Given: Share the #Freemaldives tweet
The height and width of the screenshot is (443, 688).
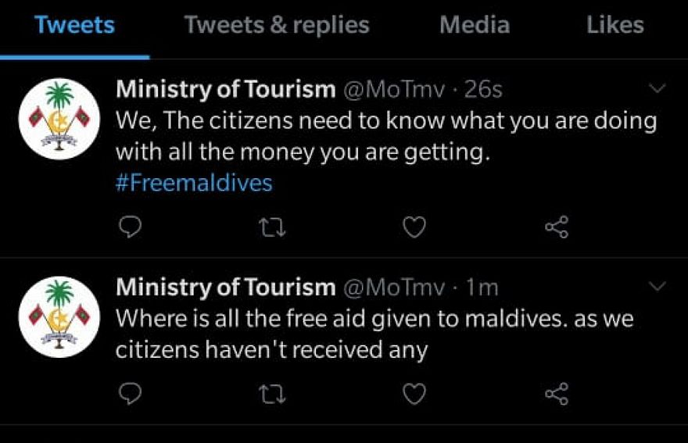Looking at the screenshot, I should coord(556,227).
